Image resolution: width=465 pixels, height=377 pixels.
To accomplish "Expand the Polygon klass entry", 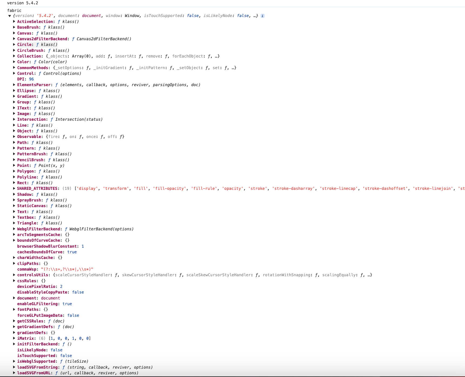I will point(14,171).
